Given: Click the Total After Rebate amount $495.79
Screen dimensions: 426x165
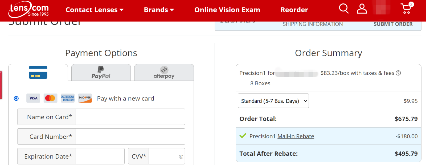Looking at the screenshot, I should 406,154.
